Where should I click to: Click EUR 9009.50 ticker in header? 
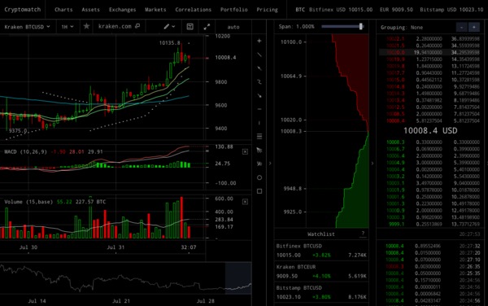(396, 10)
